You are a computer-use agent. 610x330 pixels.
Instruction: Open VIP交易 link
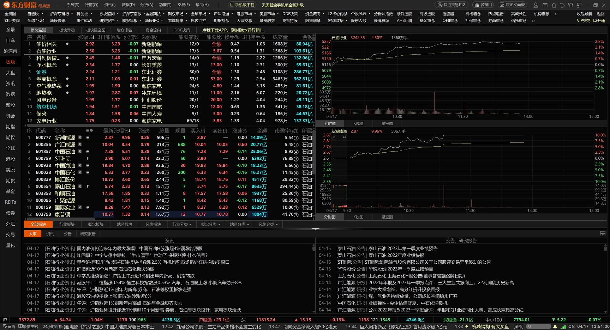pos(584,21)
